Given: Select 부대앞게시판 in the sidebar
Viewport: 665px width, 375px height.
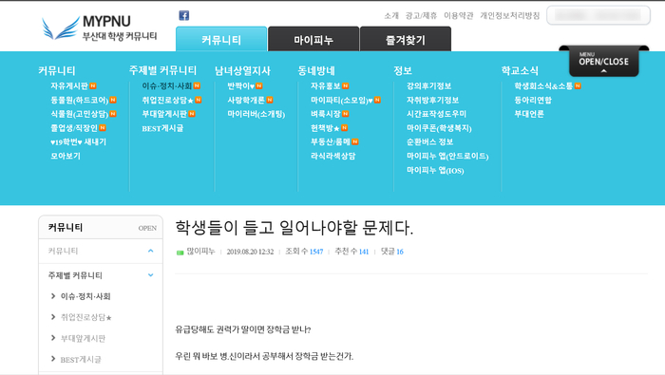Looking at the screenshot, I should pos(83,339).
